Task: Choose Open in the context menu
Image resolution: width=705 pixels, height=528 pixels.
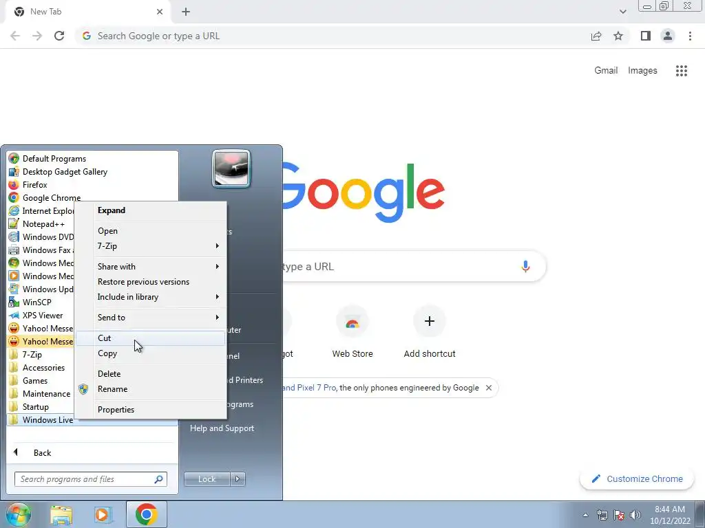Action: (151, 231)
